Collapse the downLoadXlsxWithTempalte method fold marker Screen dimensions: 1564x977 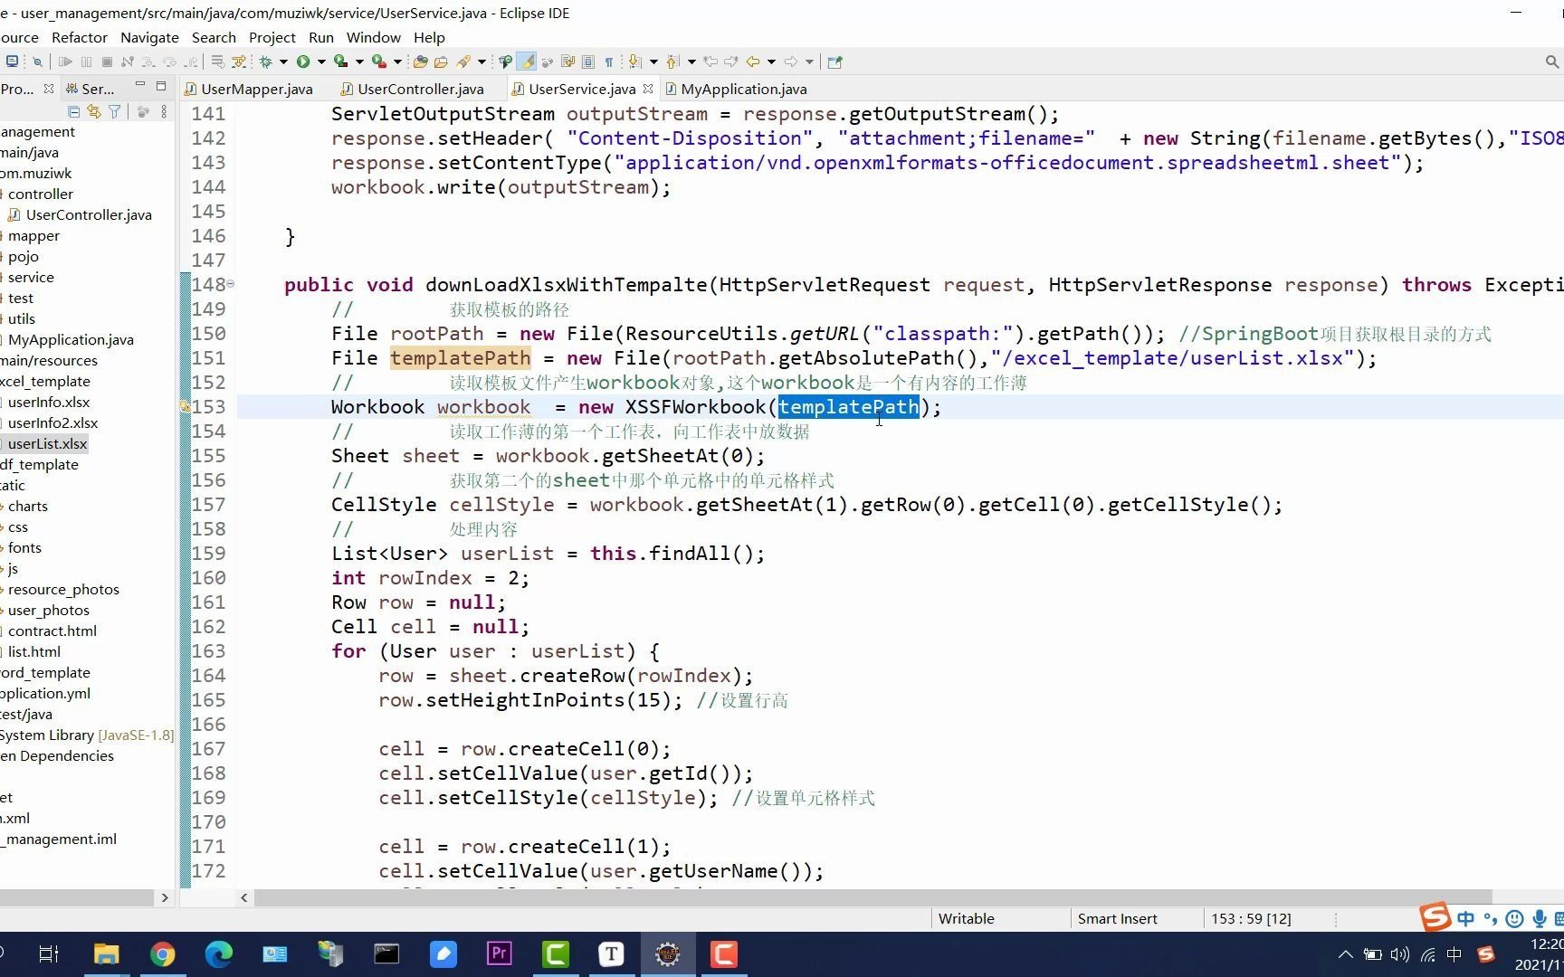tap(230, 284)
